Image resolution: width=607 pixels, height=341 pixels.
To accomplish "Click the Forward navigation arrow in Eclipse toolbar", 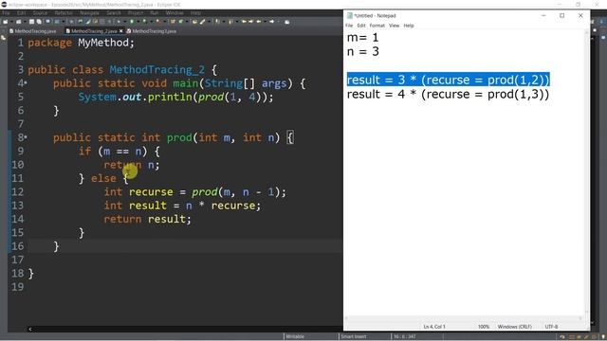I will [x=272, y=22].
